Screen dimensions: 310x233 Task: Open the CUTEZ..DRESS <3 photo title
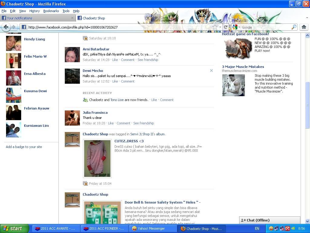(x=129, y=141)
